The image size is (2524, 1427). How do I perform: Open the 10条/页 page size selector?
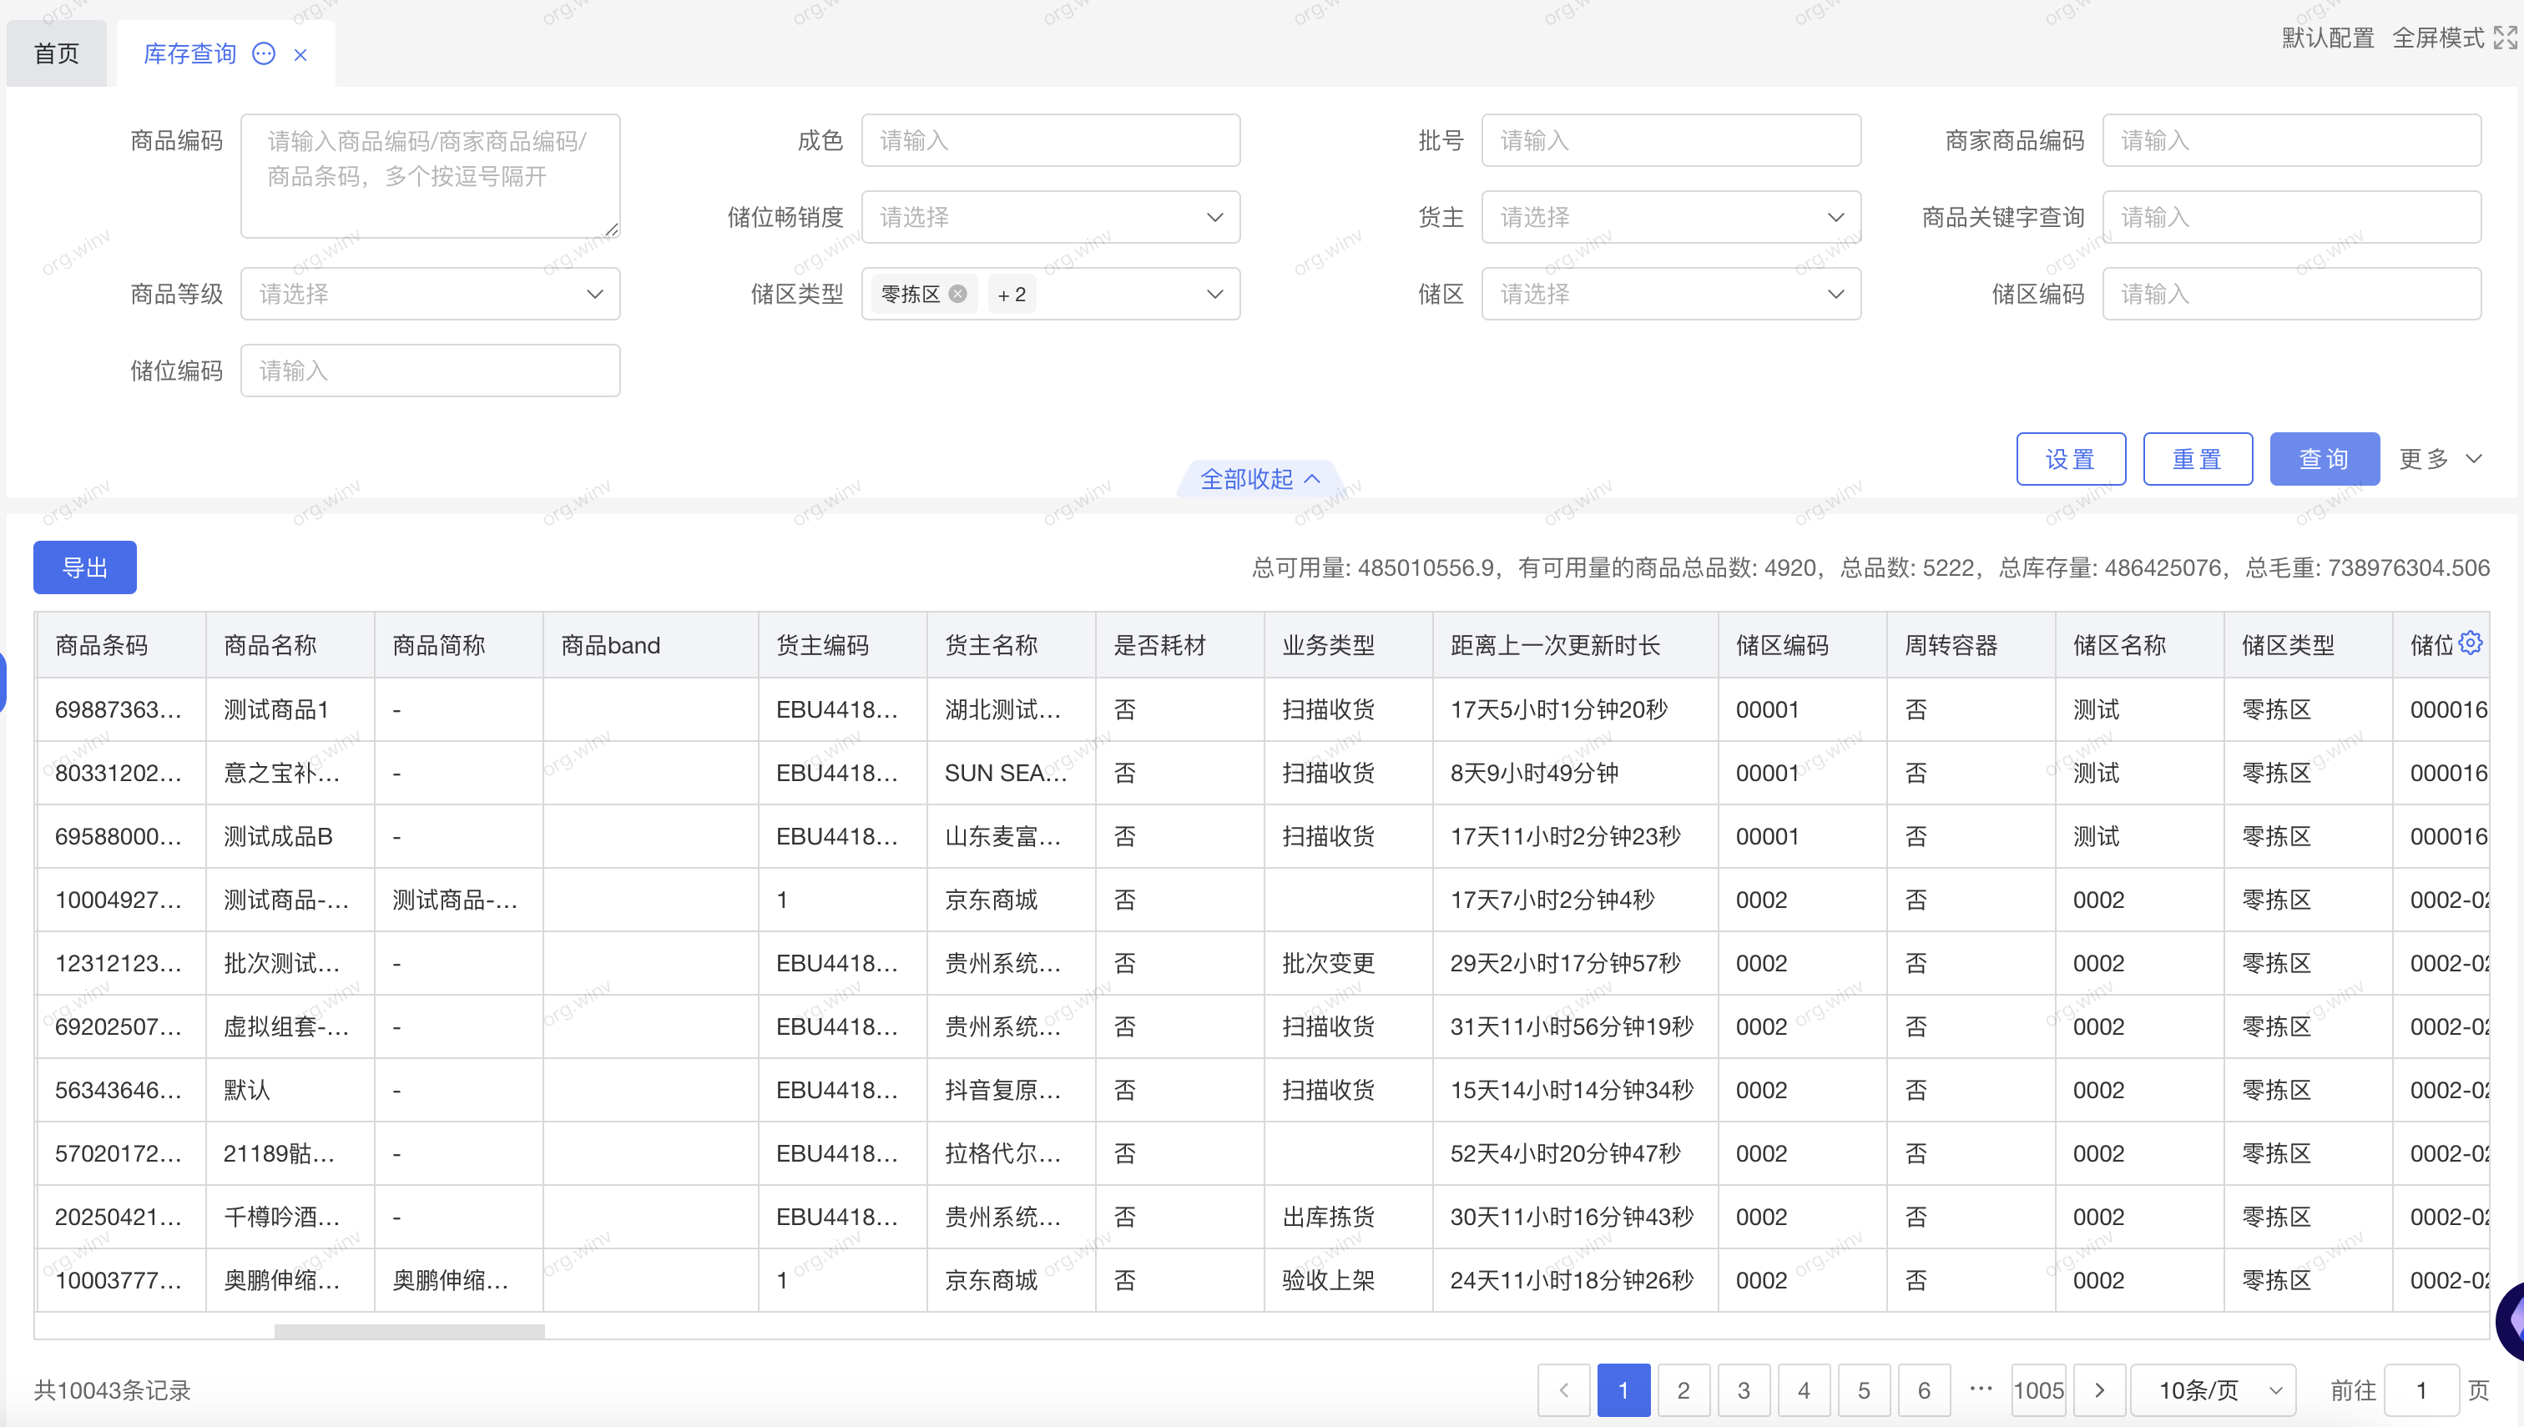coord(2214,1389)
